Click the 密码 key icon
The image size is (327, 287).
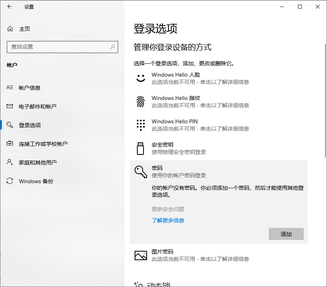[x=140, y=171]
